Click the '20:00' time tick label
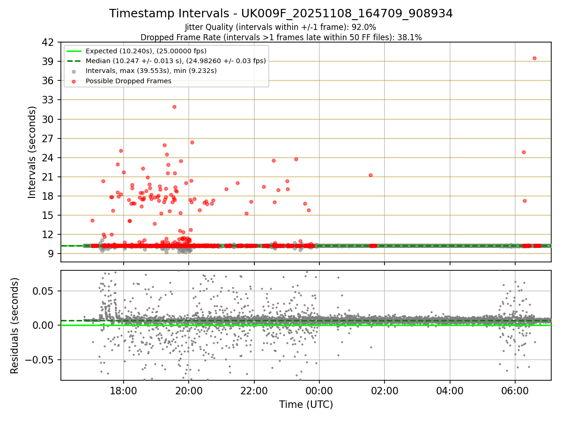This screenshot has width=562, height=421. [189, 391]
